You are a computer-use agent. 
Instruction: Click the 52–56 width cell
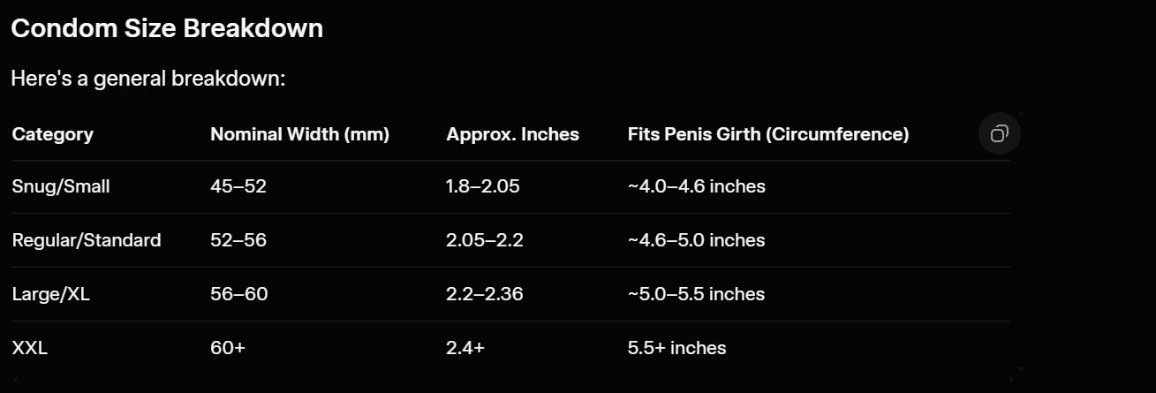[x=238, y=240]
